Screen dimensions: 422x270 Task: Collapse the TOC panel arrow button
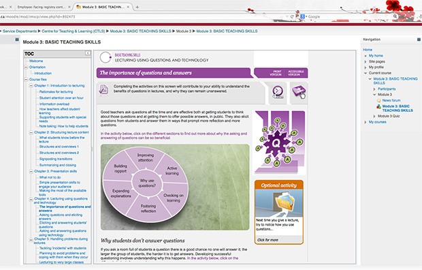point(88,53)
